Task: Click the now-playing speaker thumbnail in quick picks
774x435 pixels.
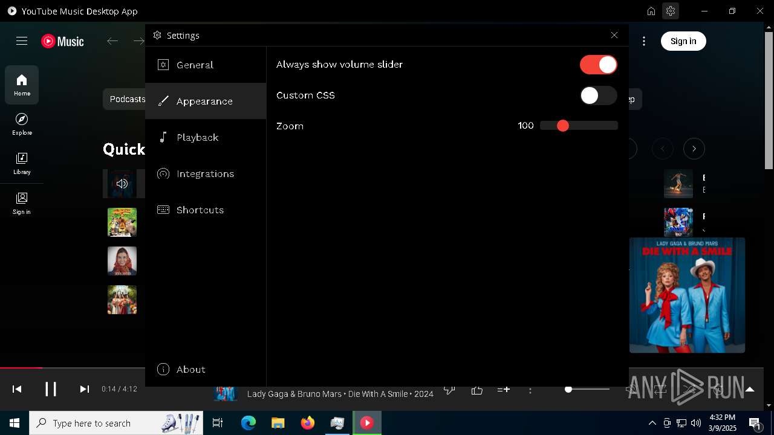Action: 122,184
